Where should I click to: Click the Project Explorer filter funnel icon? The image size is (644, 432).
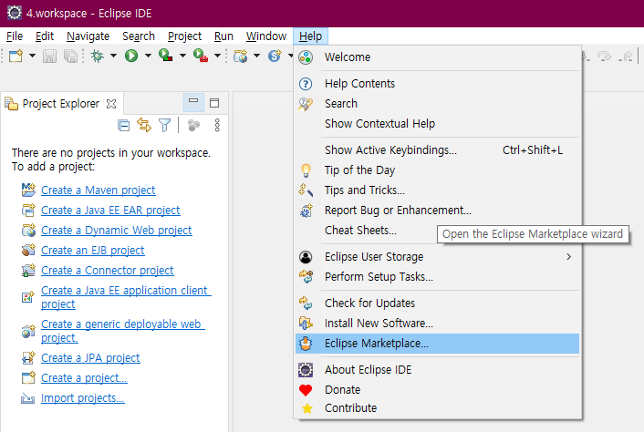point(165,125)
